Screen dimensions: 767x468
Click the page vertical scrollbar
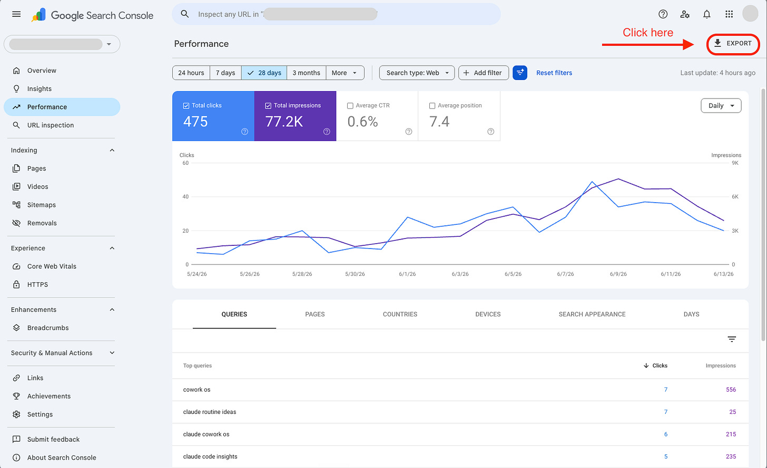pos(763,216)
